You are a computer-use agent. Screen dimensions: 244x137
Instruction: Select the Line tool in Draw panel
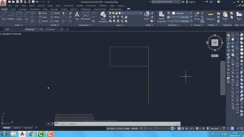tap(4, 16)
